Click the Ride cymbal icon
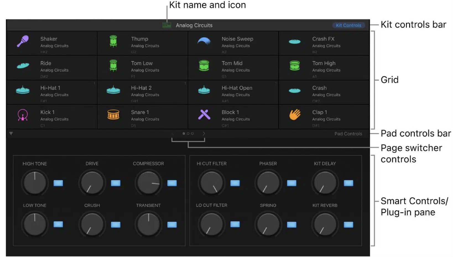This screenshot has width=453, height=257. coord(23,65)
